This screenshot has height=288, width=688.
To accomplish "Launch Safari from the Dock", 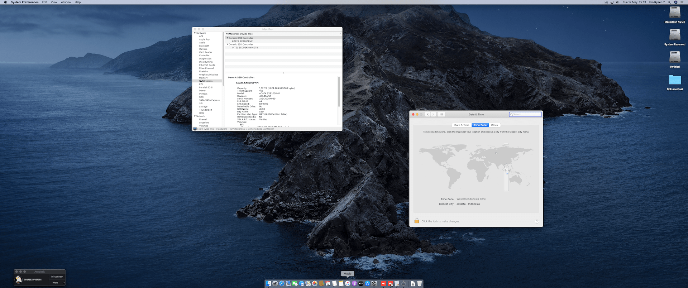I will click(x=282, y=284).
